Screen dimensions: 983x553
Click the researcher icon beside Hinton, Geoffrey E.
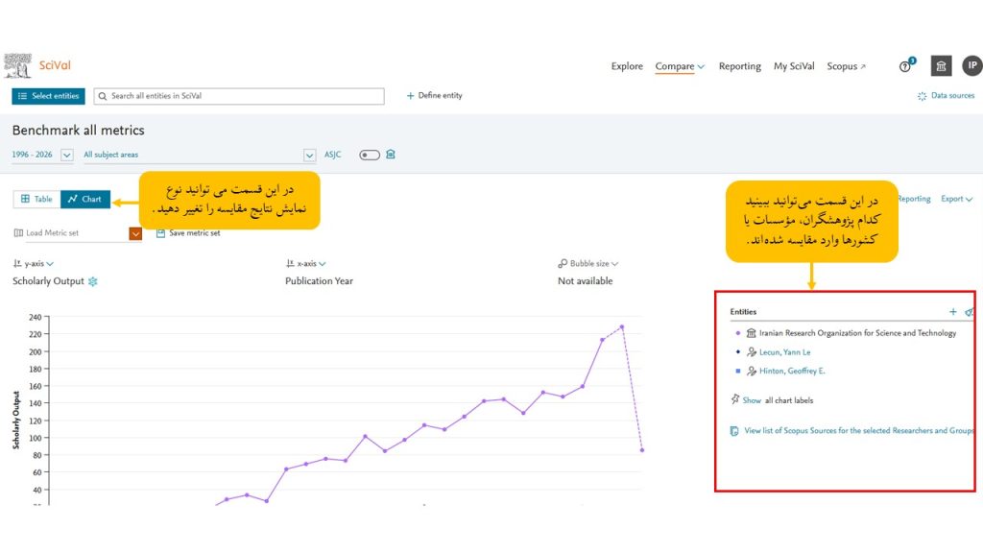(x=751, y=372)
